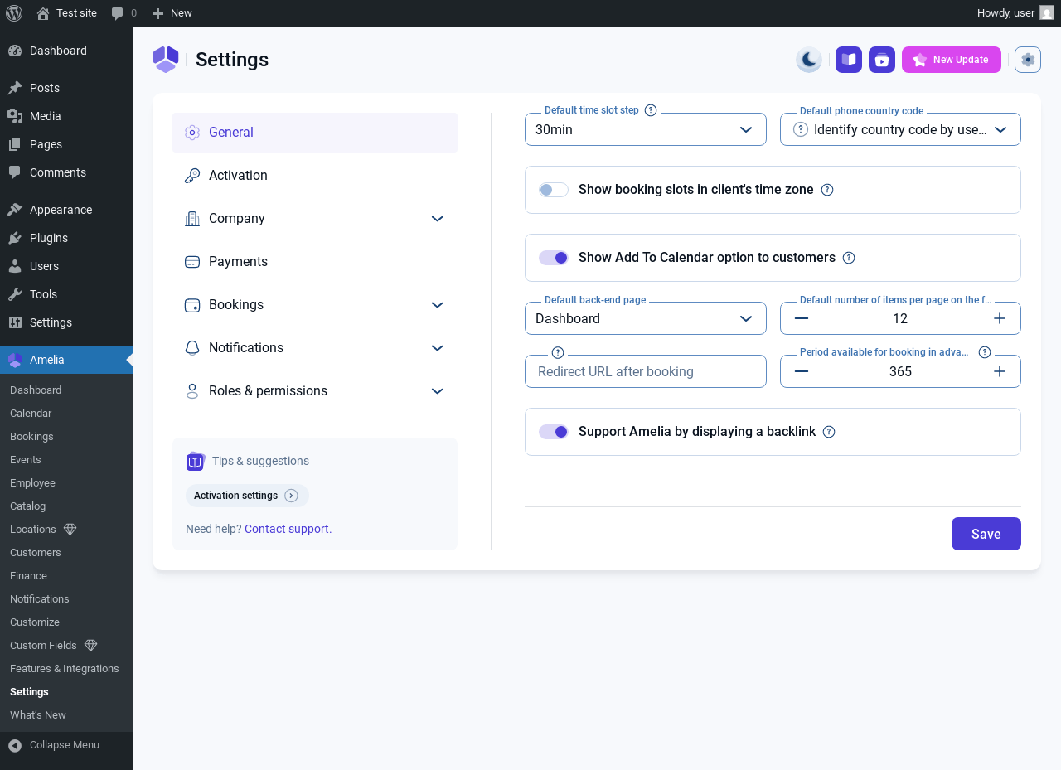Click the WordPress logo in admin bar
Image resolution: width=1061 pixels, height=770 pixels.
tap(14, 13)
